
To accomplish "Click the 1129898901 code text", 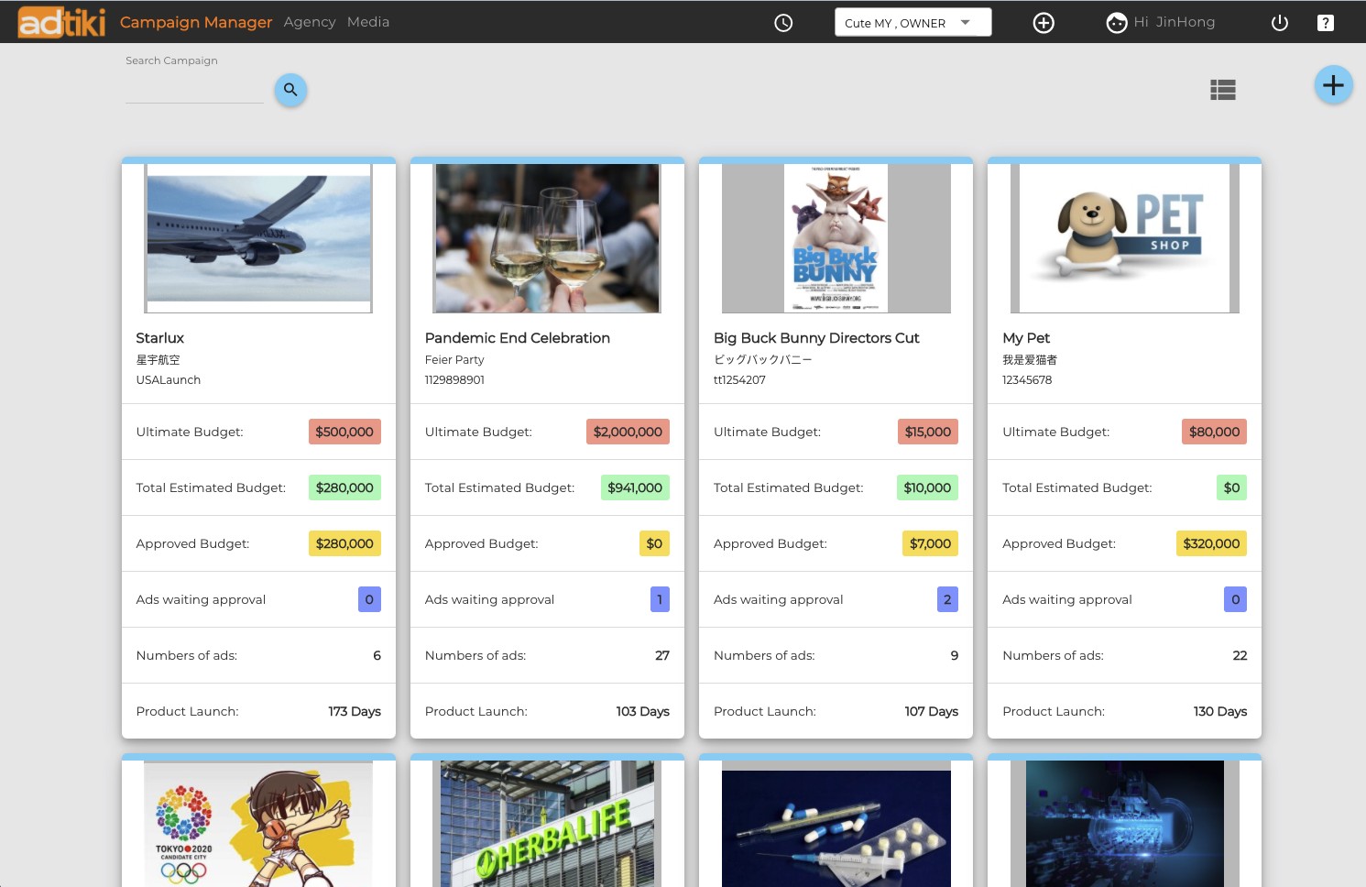I will point(454,379).
